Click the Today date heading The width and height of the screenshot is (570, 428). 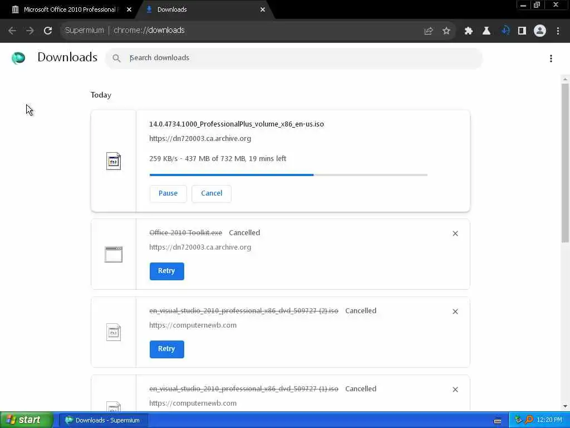[101, 95]
